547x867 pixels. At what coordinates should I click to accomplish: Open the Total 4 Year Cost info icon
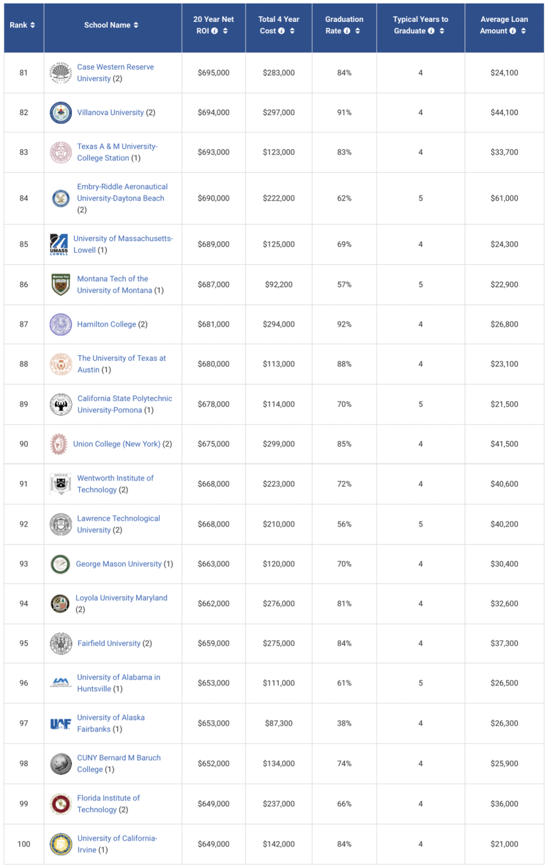tap(281, 31)
